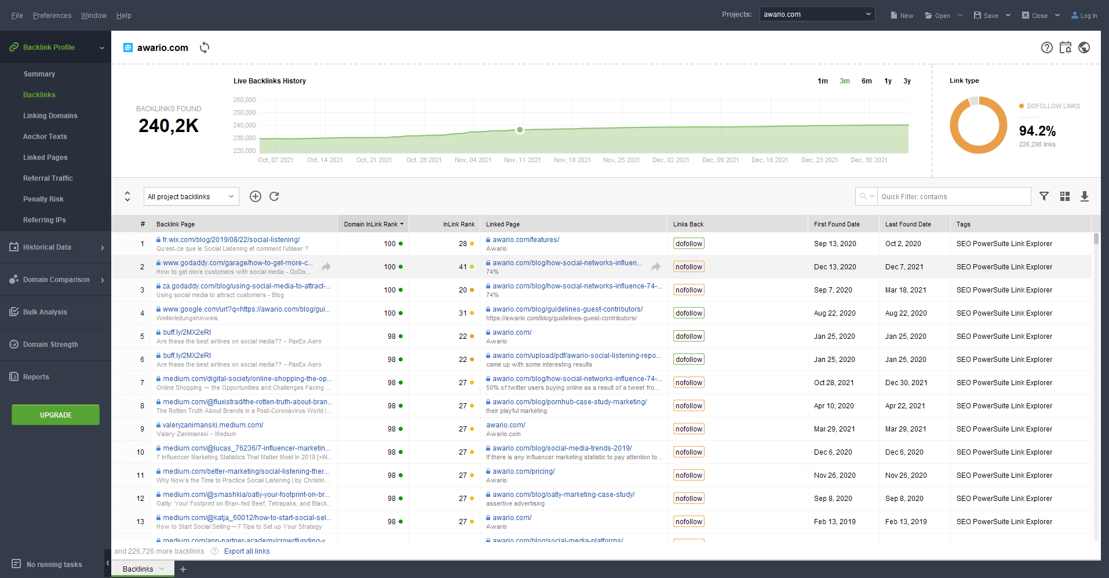1109x578 pixels.
Task: Click the Domain Comparison sidebar icon
Action: click(14, 279)
